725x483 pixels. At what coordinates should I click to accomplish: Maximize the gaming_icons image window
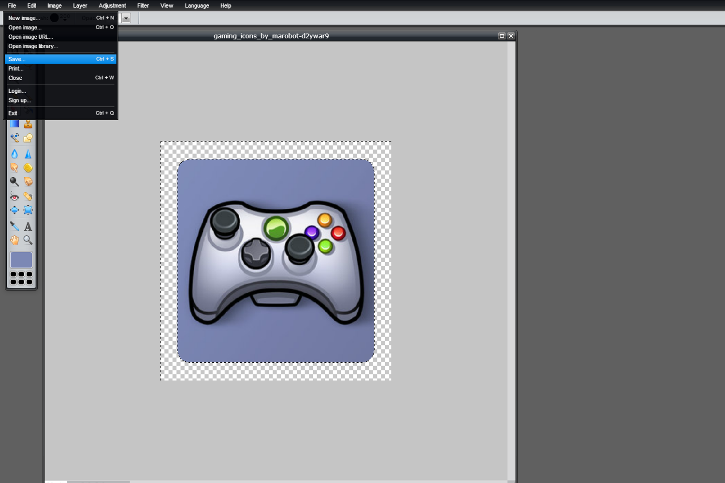pos(502,36)
